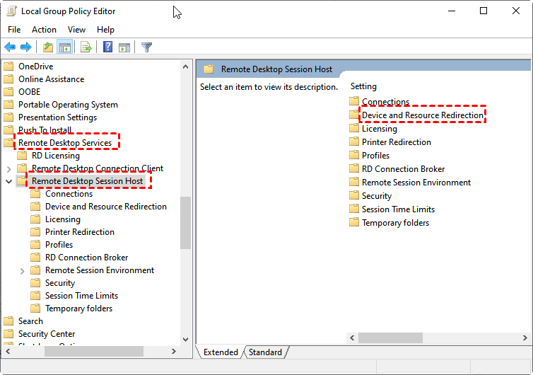Select Security under Session Host in tree
Image resolution: width=533 pixels, height=375 pixels.
[60, 283]
